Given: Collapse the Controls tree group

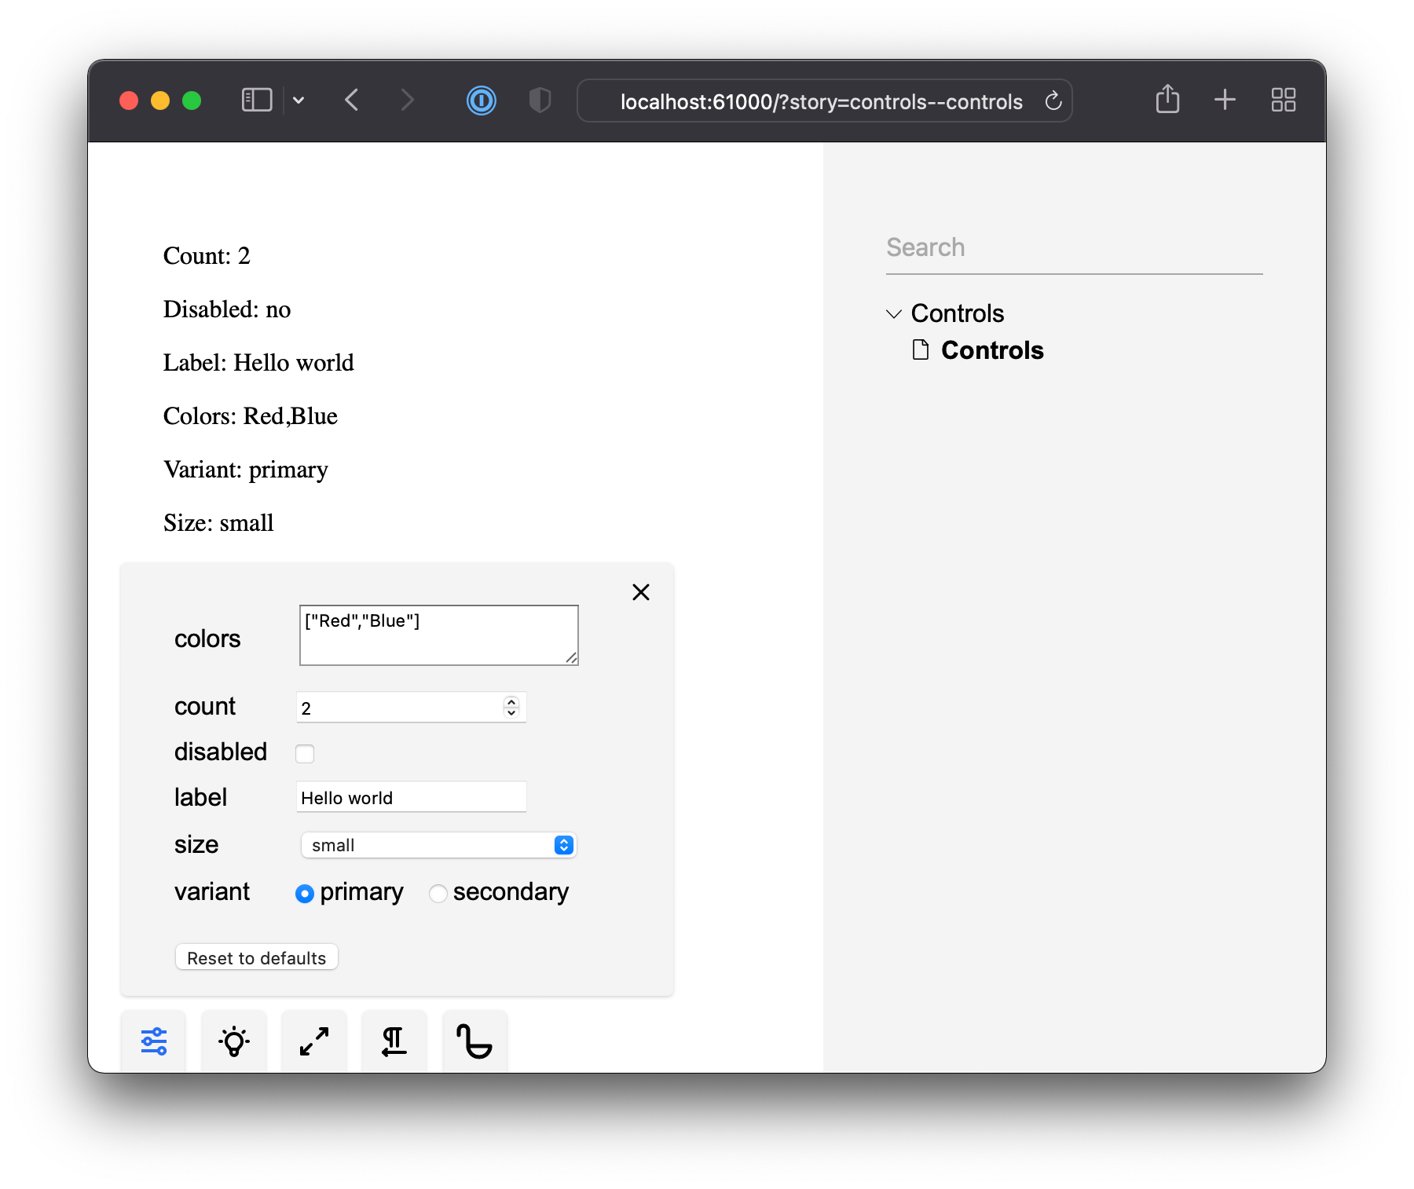Looking at the screenshot, I should point(894,314).
